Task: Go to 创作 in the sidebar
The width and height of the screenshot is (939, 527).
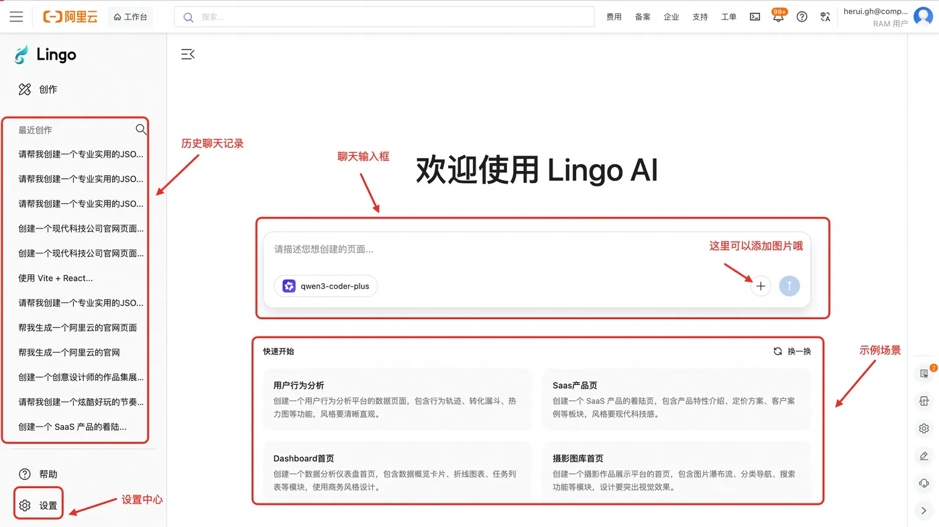Action: coord(38,89)
